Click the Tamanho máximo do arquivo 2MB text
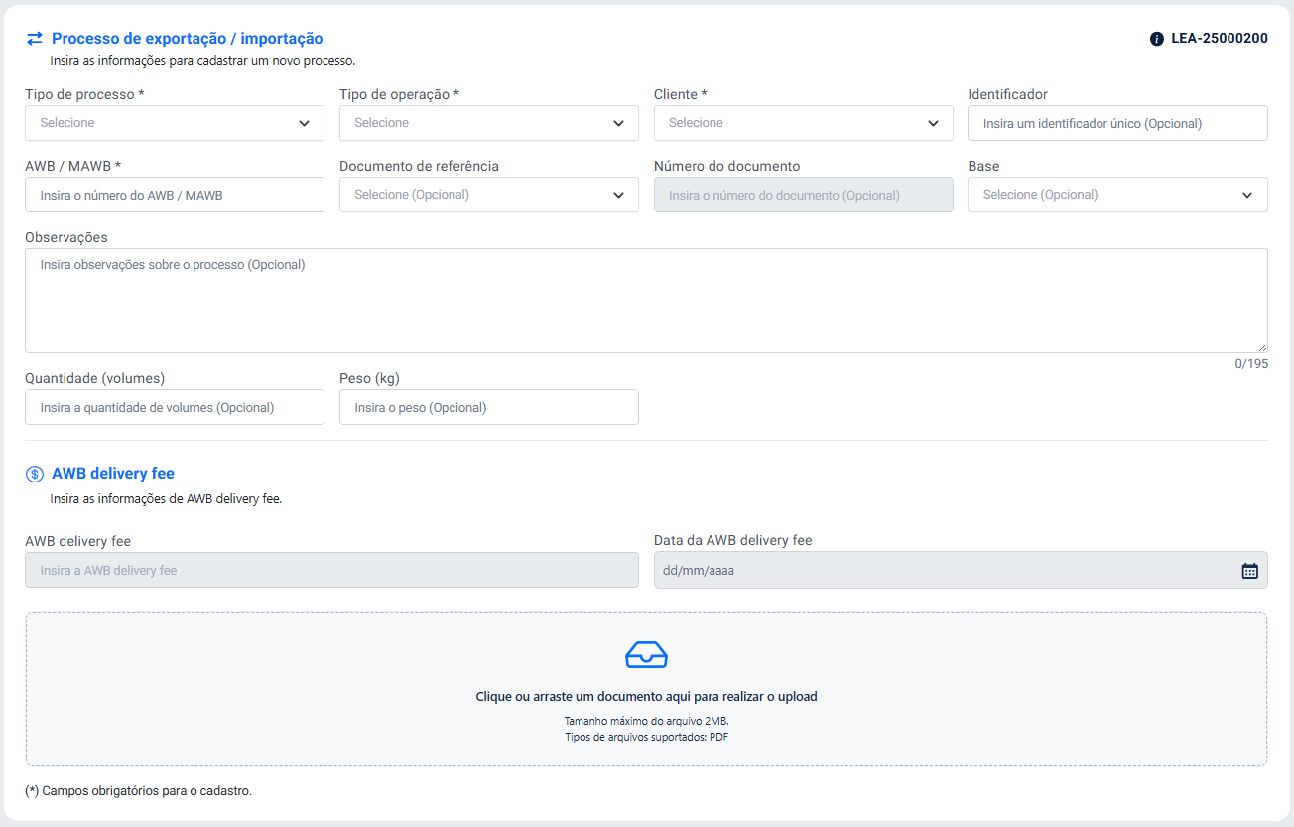Screen dimensions: 1294x827 [647, 721]
